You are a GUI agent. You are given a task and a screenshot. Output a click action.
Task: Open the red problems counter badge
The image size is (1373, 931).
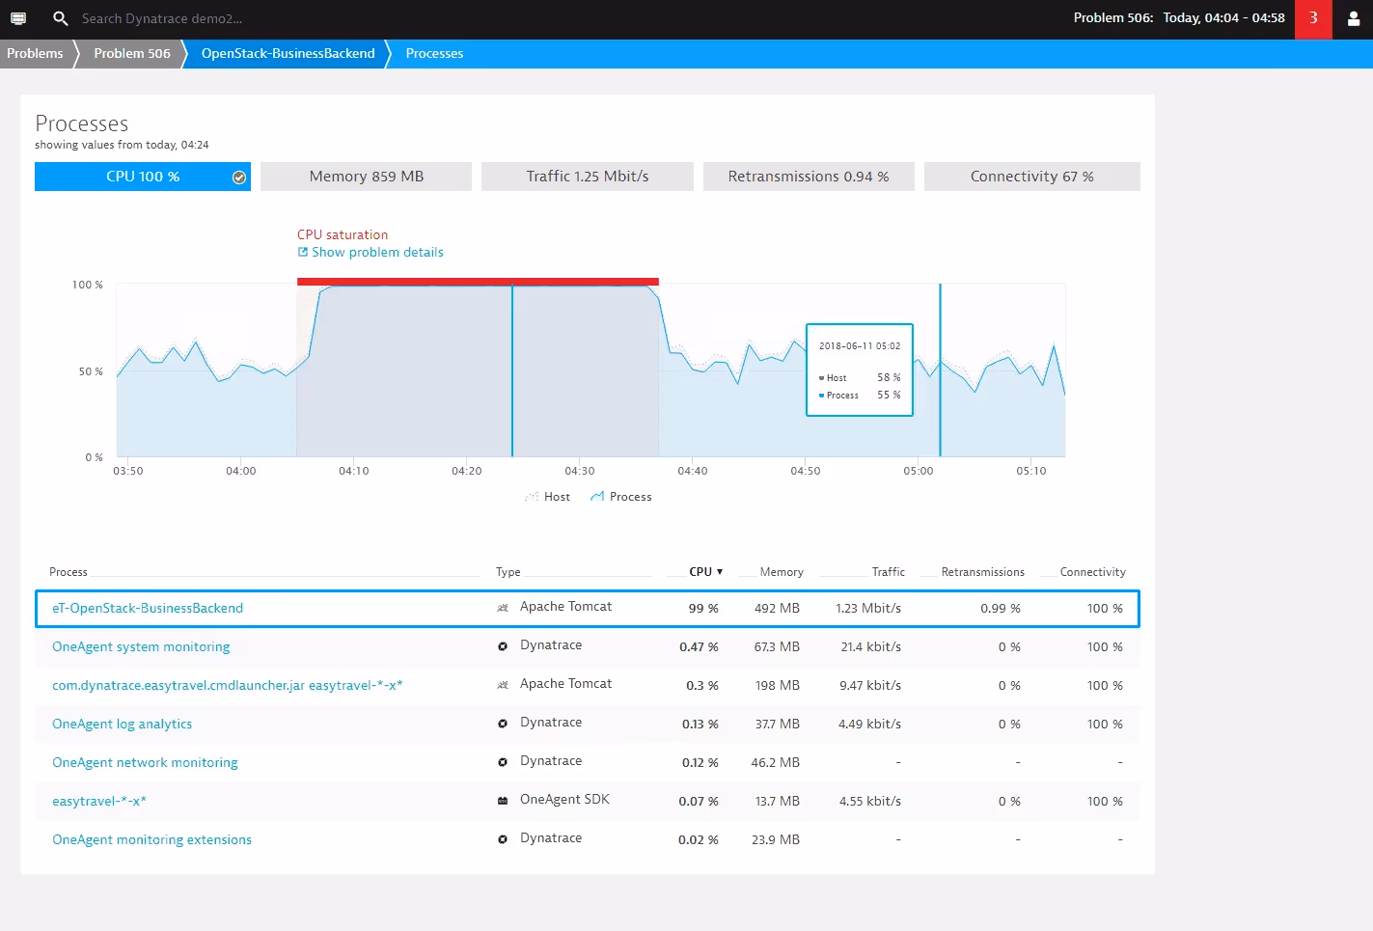point(1313,18)
